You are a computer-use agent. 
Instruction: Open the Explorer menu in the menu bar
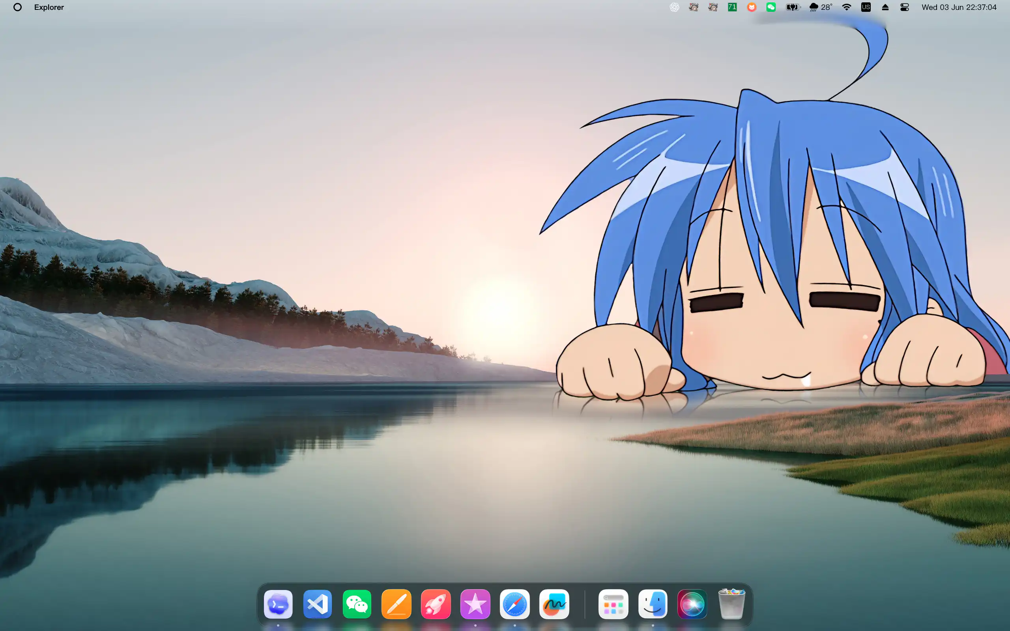[x=49, y=7]
